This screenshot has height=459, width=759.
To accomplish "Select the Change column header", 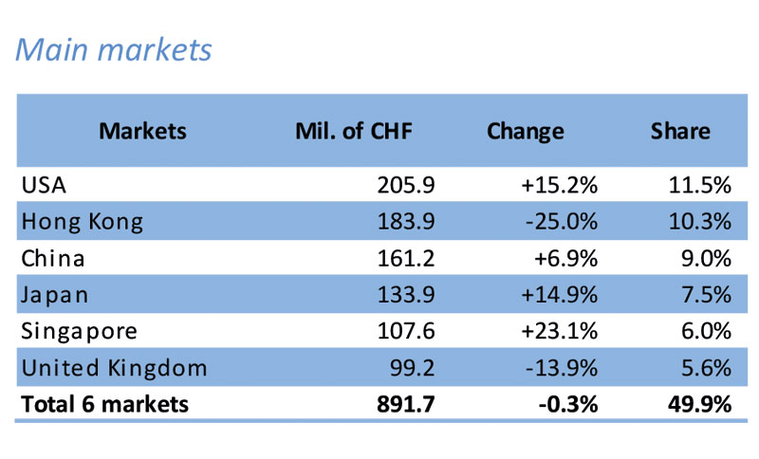I will tap(525, 131).
